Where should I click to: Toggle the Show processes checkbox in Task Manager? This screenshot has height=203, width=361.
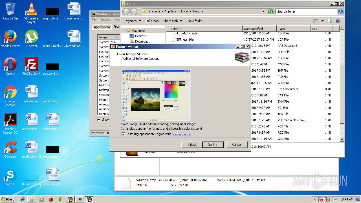click(x=99, y=120)
